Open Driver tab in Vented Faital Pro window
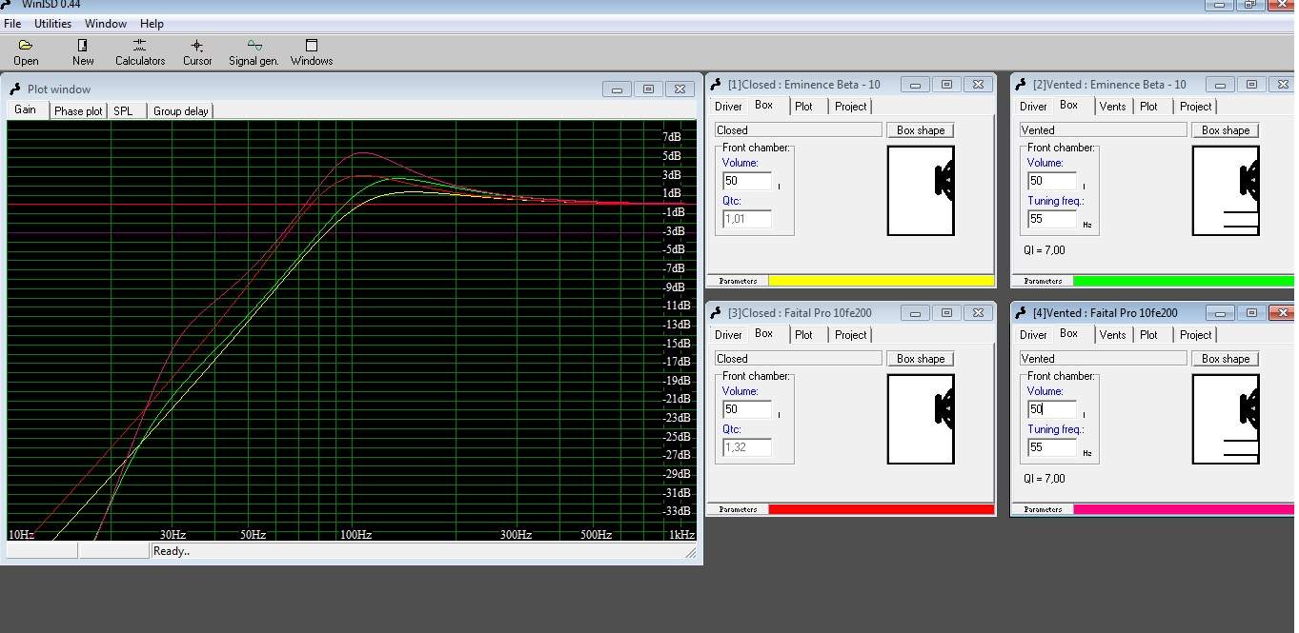This screenshot has width=1299, height=633. [x=1033, y=335]
